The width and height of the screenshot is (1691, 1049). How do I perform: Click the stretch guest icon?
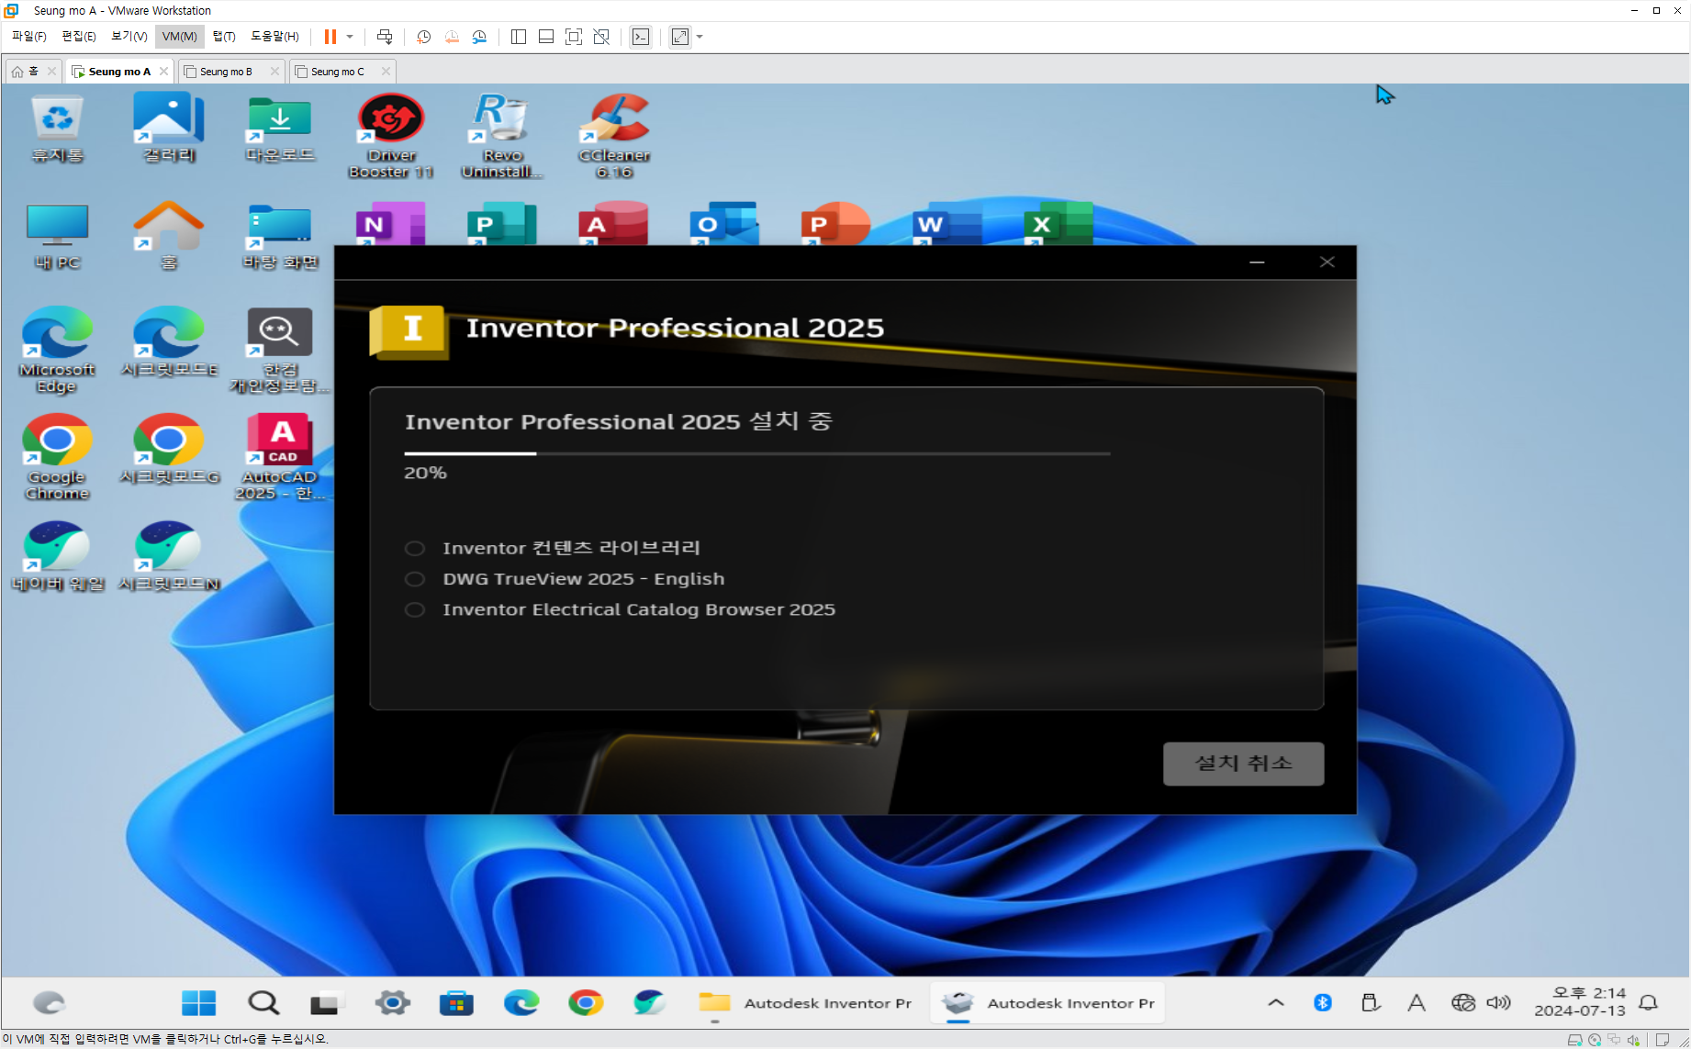[680, 37]
